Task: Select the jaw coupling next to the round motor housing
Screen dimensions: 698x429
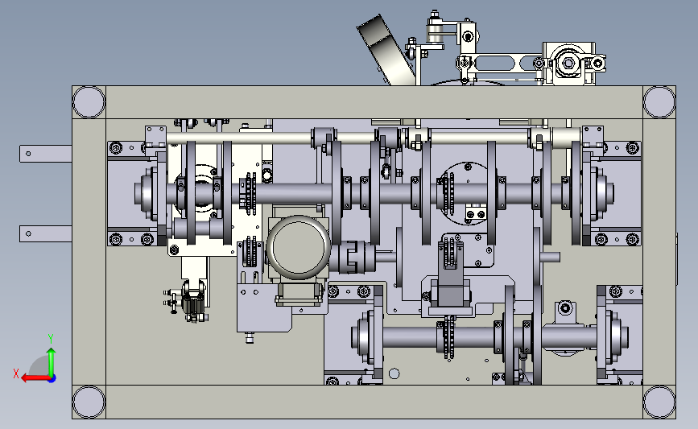Action: [353, 258]
